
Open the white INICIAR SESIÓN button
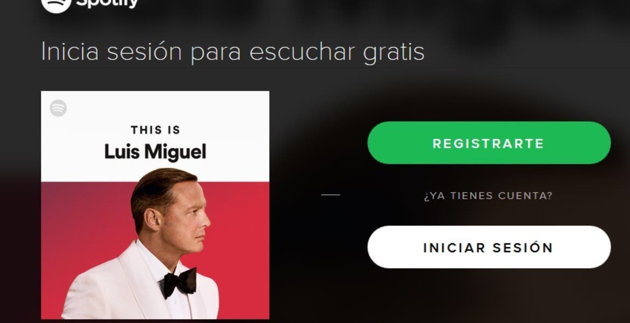[x=489, y=247]
